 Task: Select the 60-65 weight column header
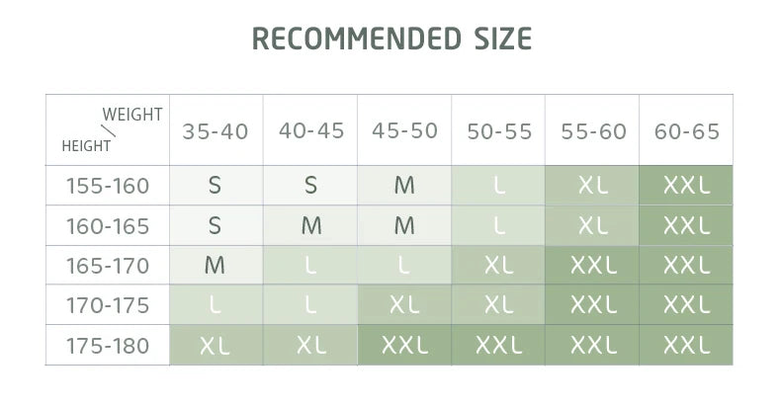tap(686, 131)
